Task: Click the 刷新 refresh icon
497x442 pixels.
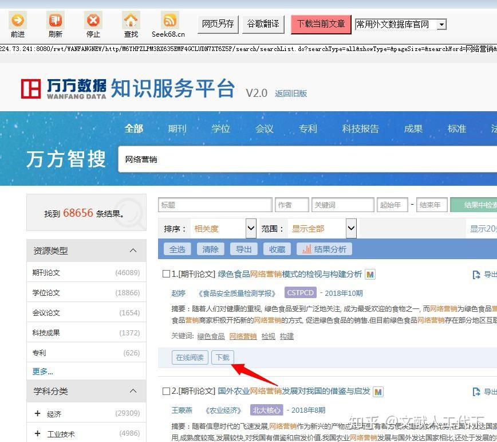Action: click(55, 20)
